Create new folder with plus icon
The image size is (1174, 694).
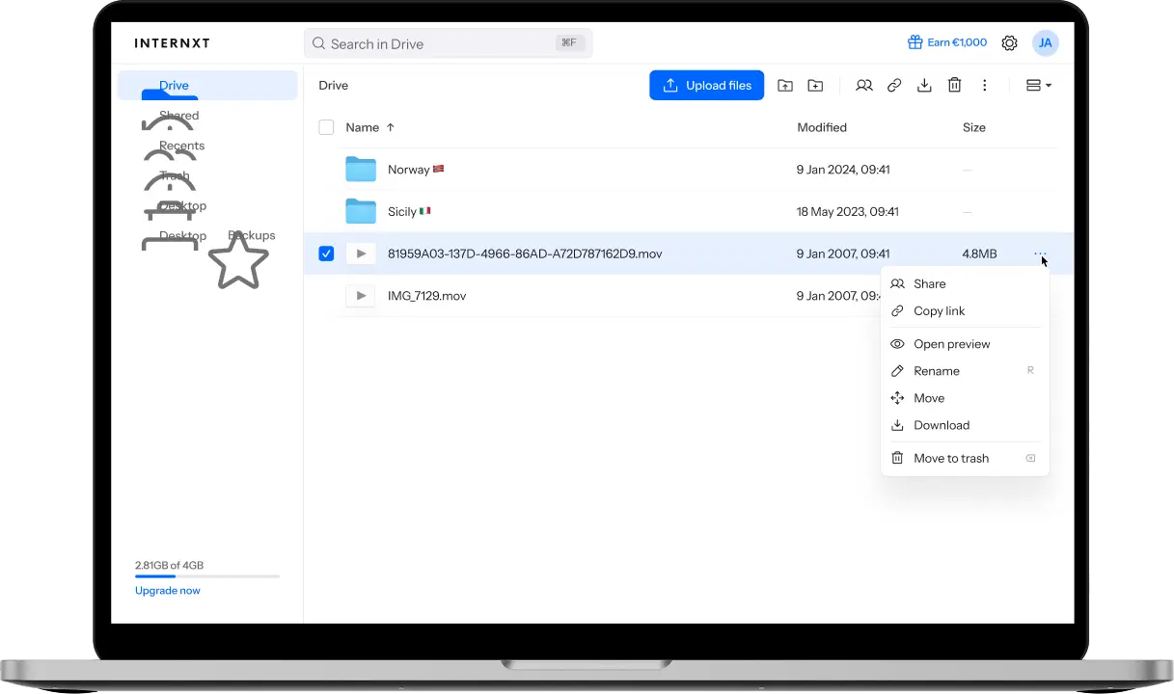pos(815,86)
